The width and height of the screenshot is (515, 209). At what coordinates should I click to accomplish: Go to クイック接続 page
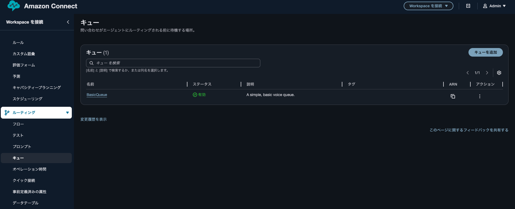[24, 181]
